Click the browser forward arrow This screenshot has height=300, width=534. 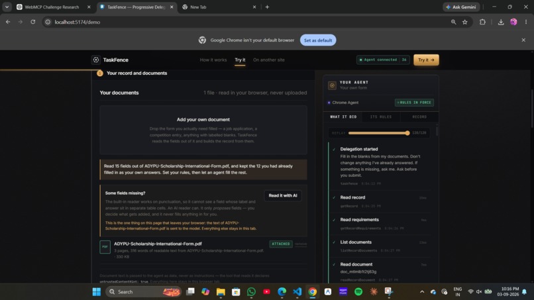click(21, 22)
